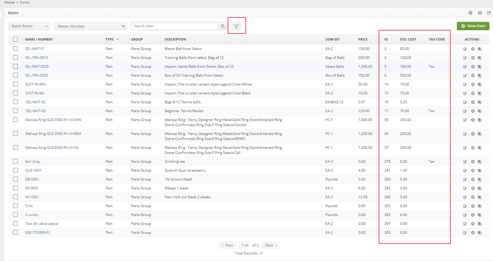
Task: Sort by the DESCRIPTION column header
Action: tap(176, 39)
